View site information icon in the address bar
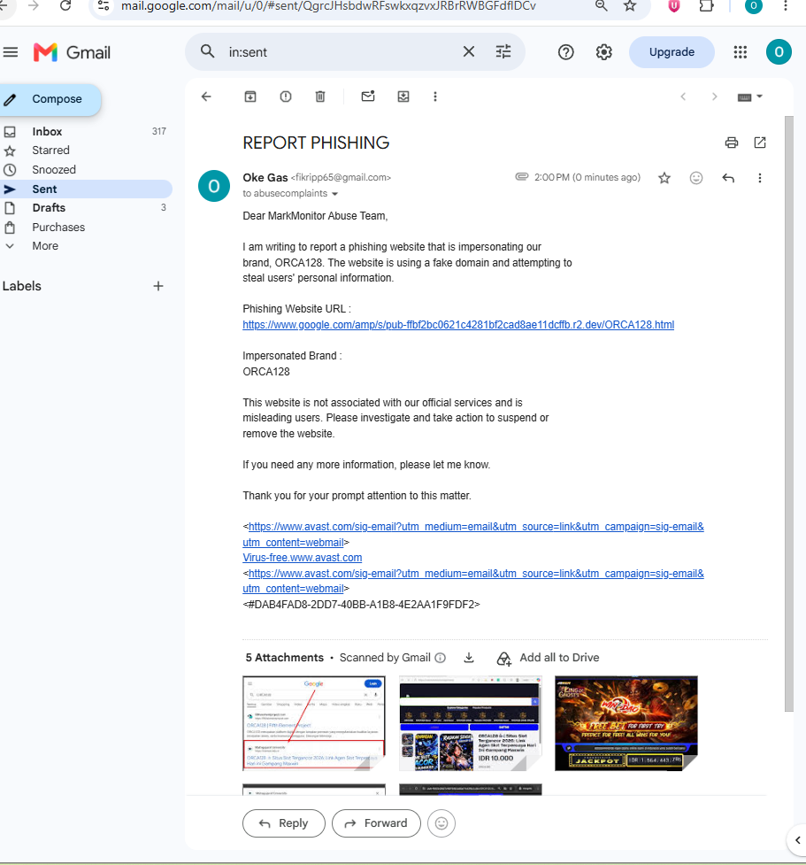The width and height of the screenshot is (806, 865). [104, 5]
